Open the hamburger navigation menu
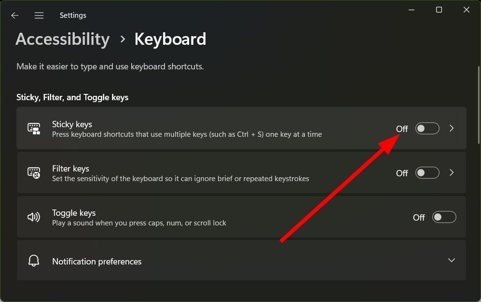The height and width of the screenshot is (302, 481). 39,15
